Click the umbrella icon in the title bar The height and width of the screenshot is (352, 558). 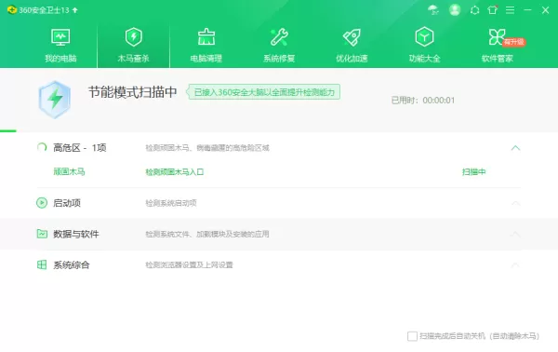(433, 9)
